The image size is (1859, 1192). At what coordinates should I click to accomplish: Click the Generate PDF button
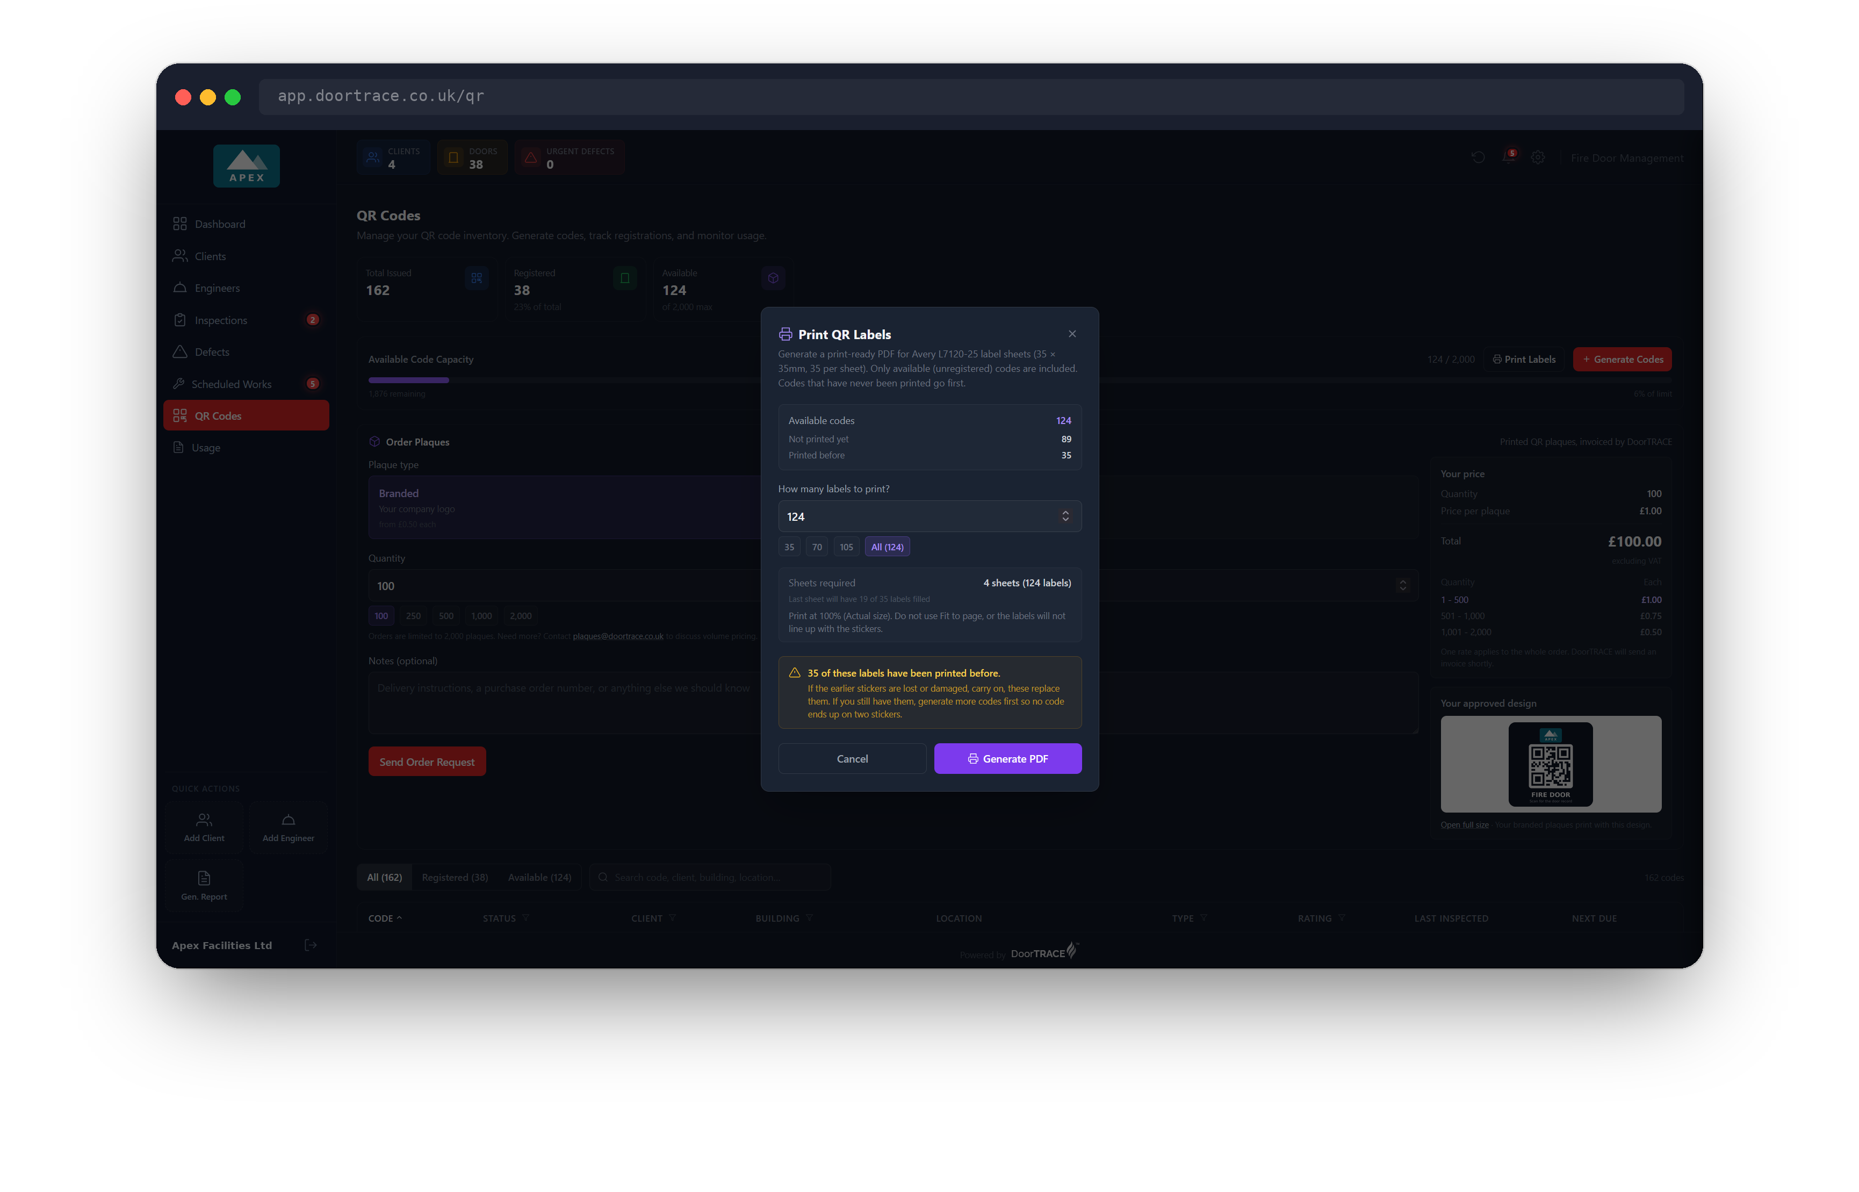(x=1007, y=758)
